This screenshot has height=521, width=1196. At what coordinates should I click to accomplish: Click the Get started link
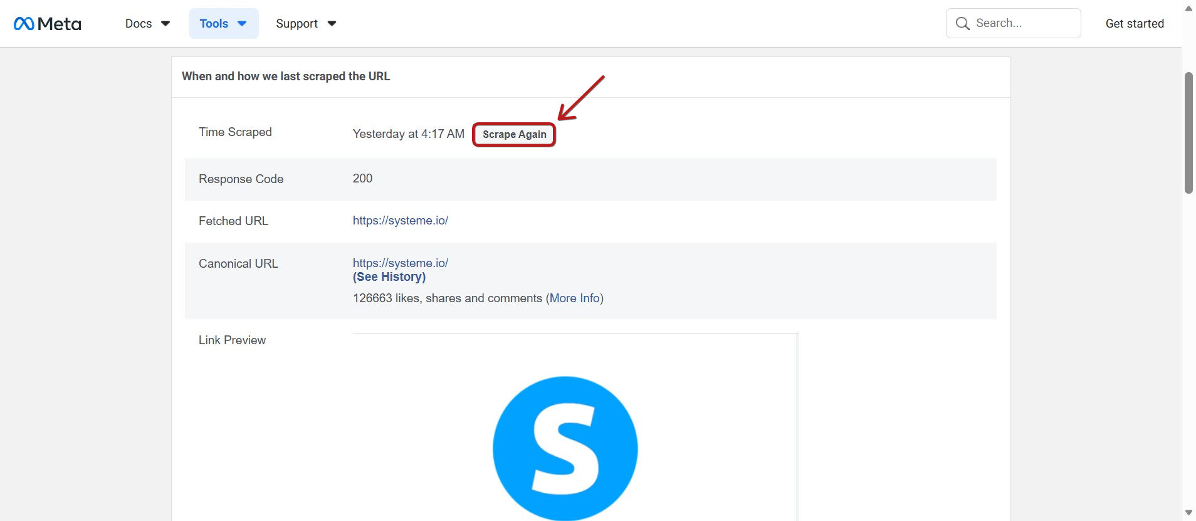(1135, 23)
